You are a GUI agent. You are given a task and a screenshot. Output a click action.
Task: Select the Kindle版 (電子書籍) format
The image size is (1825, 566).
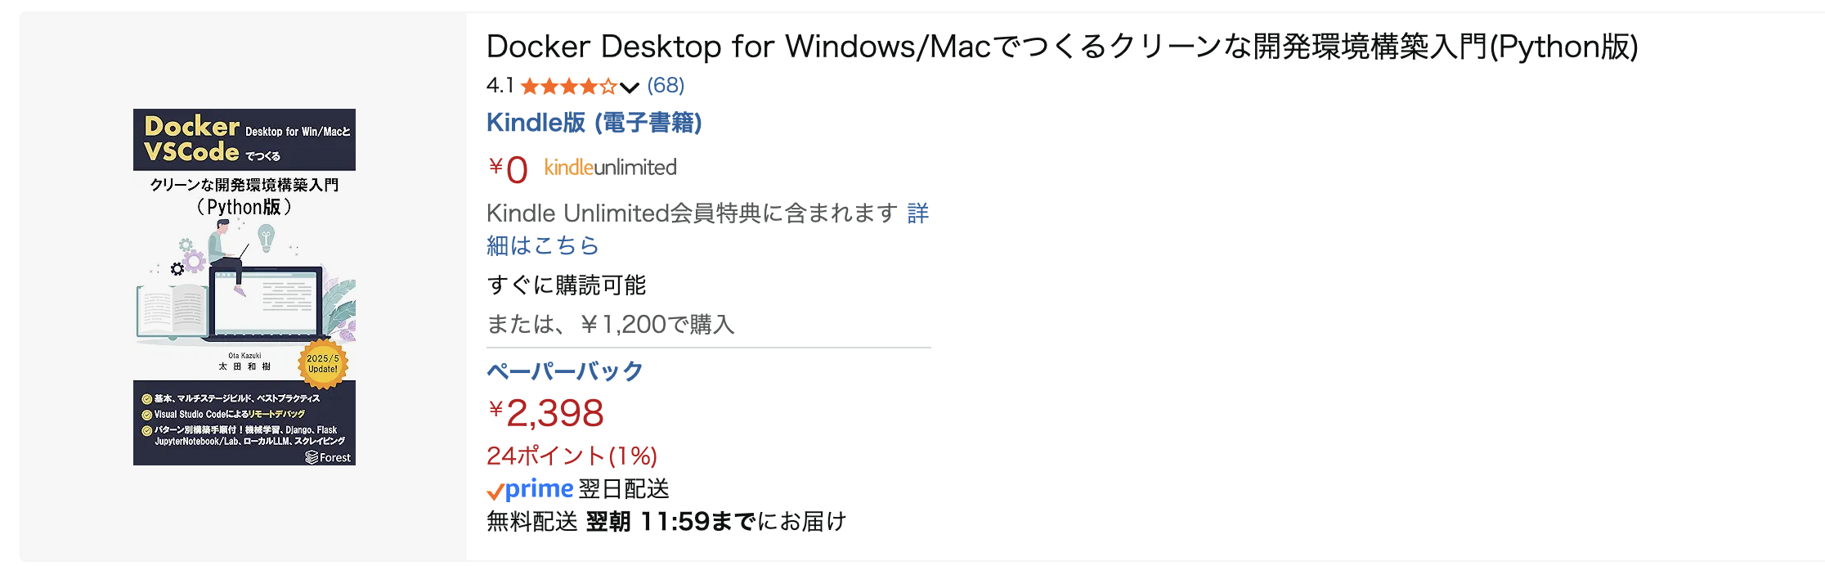point(594,123)
